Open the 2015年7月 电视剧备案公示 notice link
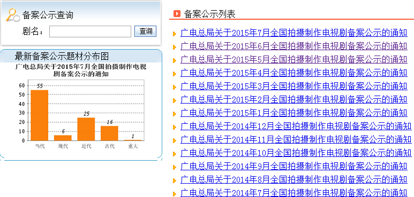 click(294, 33)
